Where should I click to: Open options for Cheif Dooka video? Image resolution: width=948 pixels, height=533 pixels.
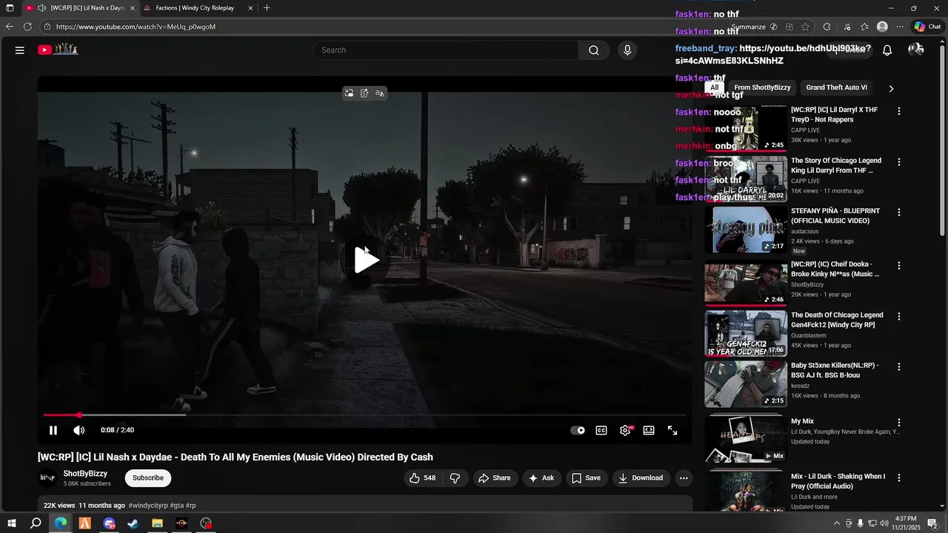(899, 265)
